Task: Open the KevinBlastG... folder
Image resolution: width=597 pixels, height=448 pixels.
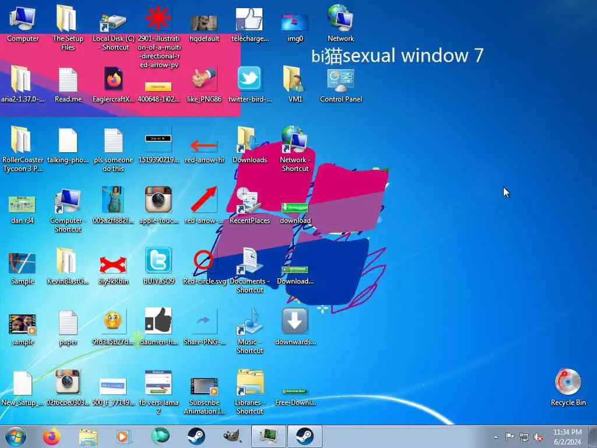Action: point(68,266)
